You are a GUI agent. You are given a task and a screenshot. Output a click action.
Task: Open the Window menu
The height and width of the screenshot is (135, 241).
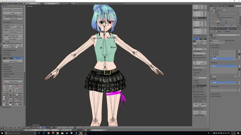[x=15, y=4]
